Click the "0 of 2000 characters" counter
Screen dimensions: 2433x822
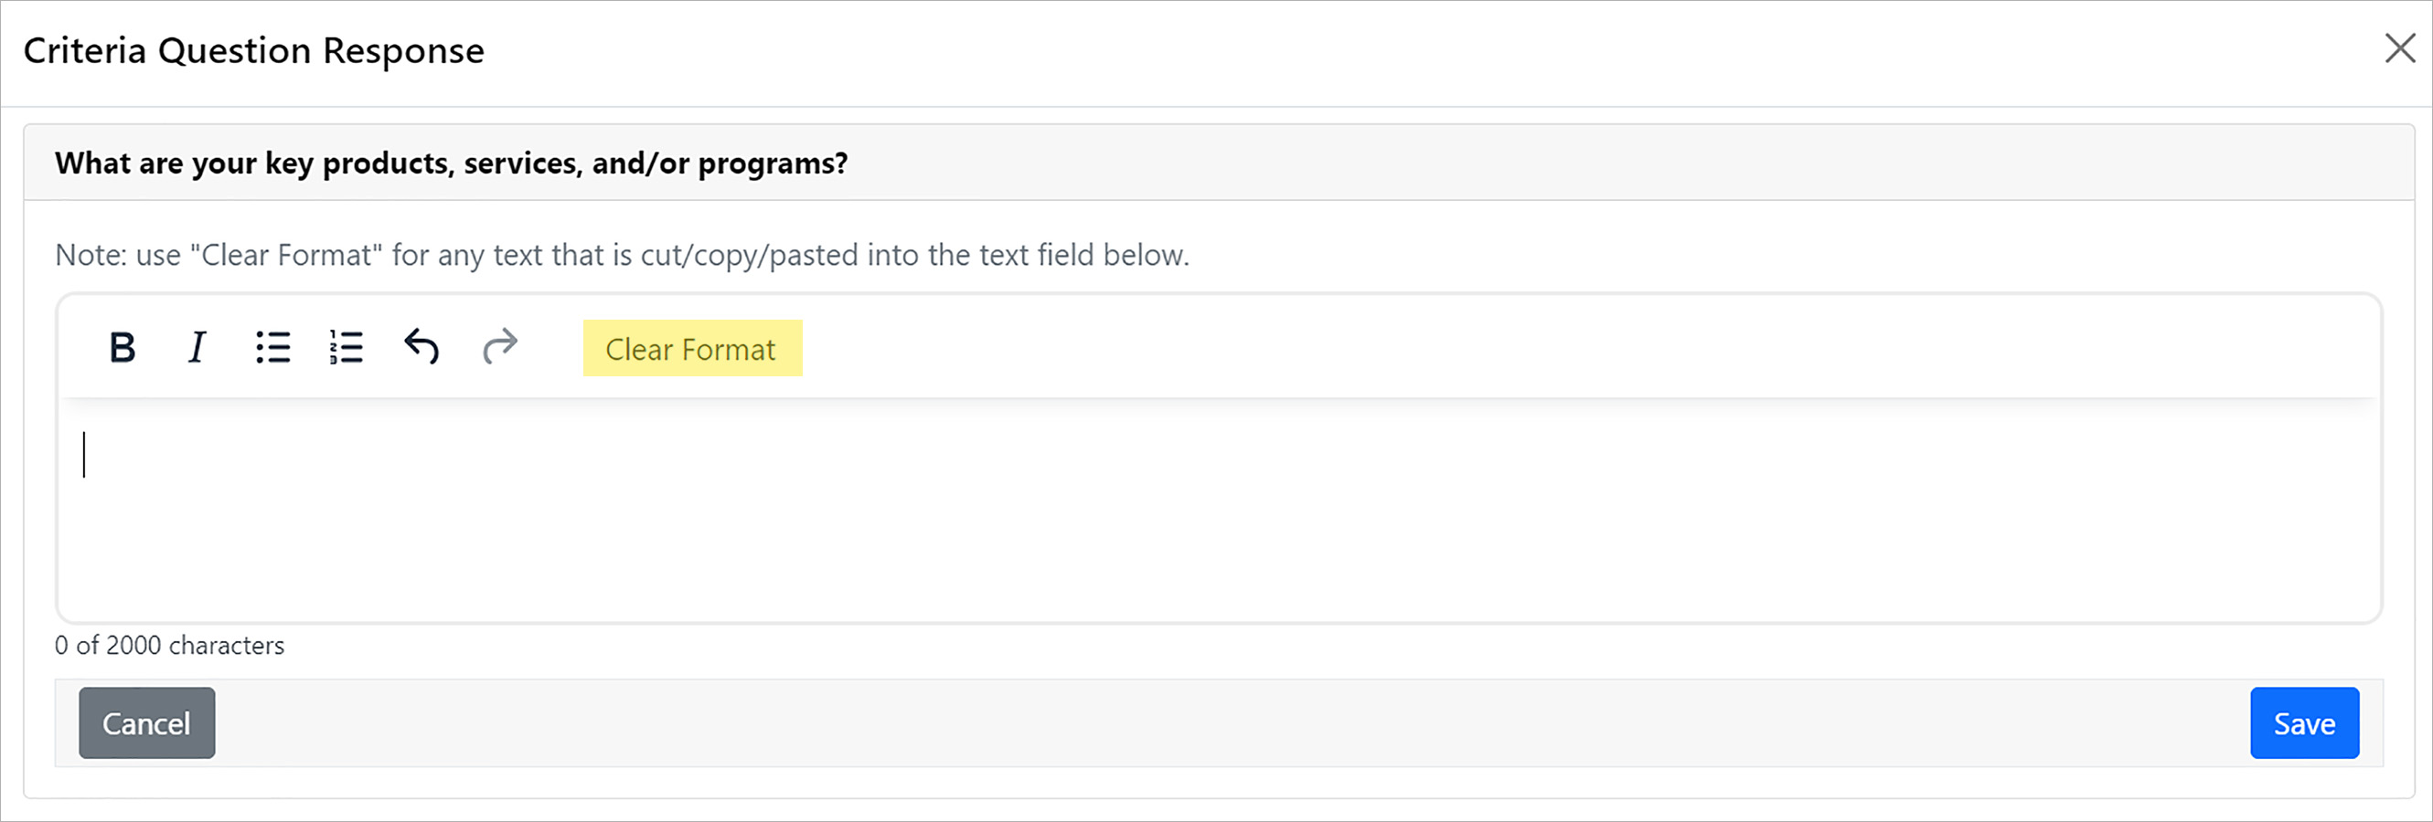170,646
